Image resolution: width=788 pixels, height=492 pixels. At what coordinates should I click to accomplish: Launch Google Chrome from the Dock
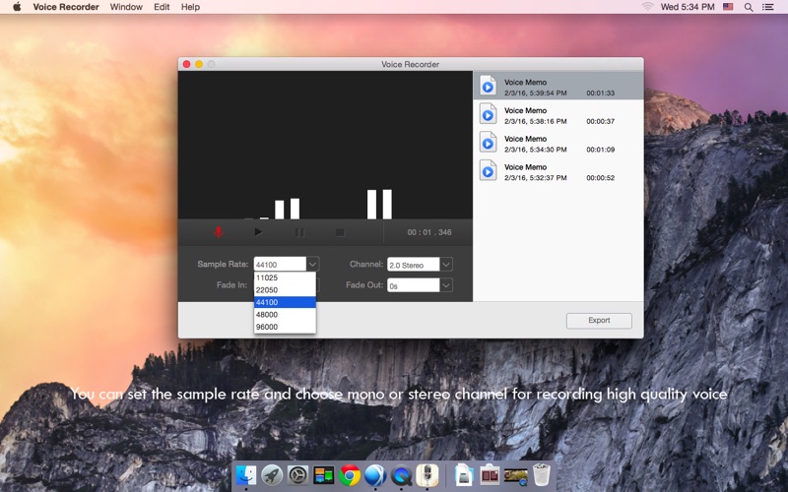coord(350,474)
